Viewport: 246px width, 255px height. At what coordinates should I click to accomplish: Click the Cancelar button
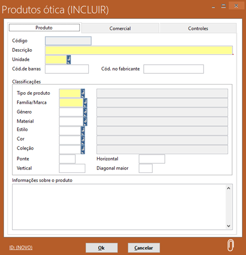144,248
